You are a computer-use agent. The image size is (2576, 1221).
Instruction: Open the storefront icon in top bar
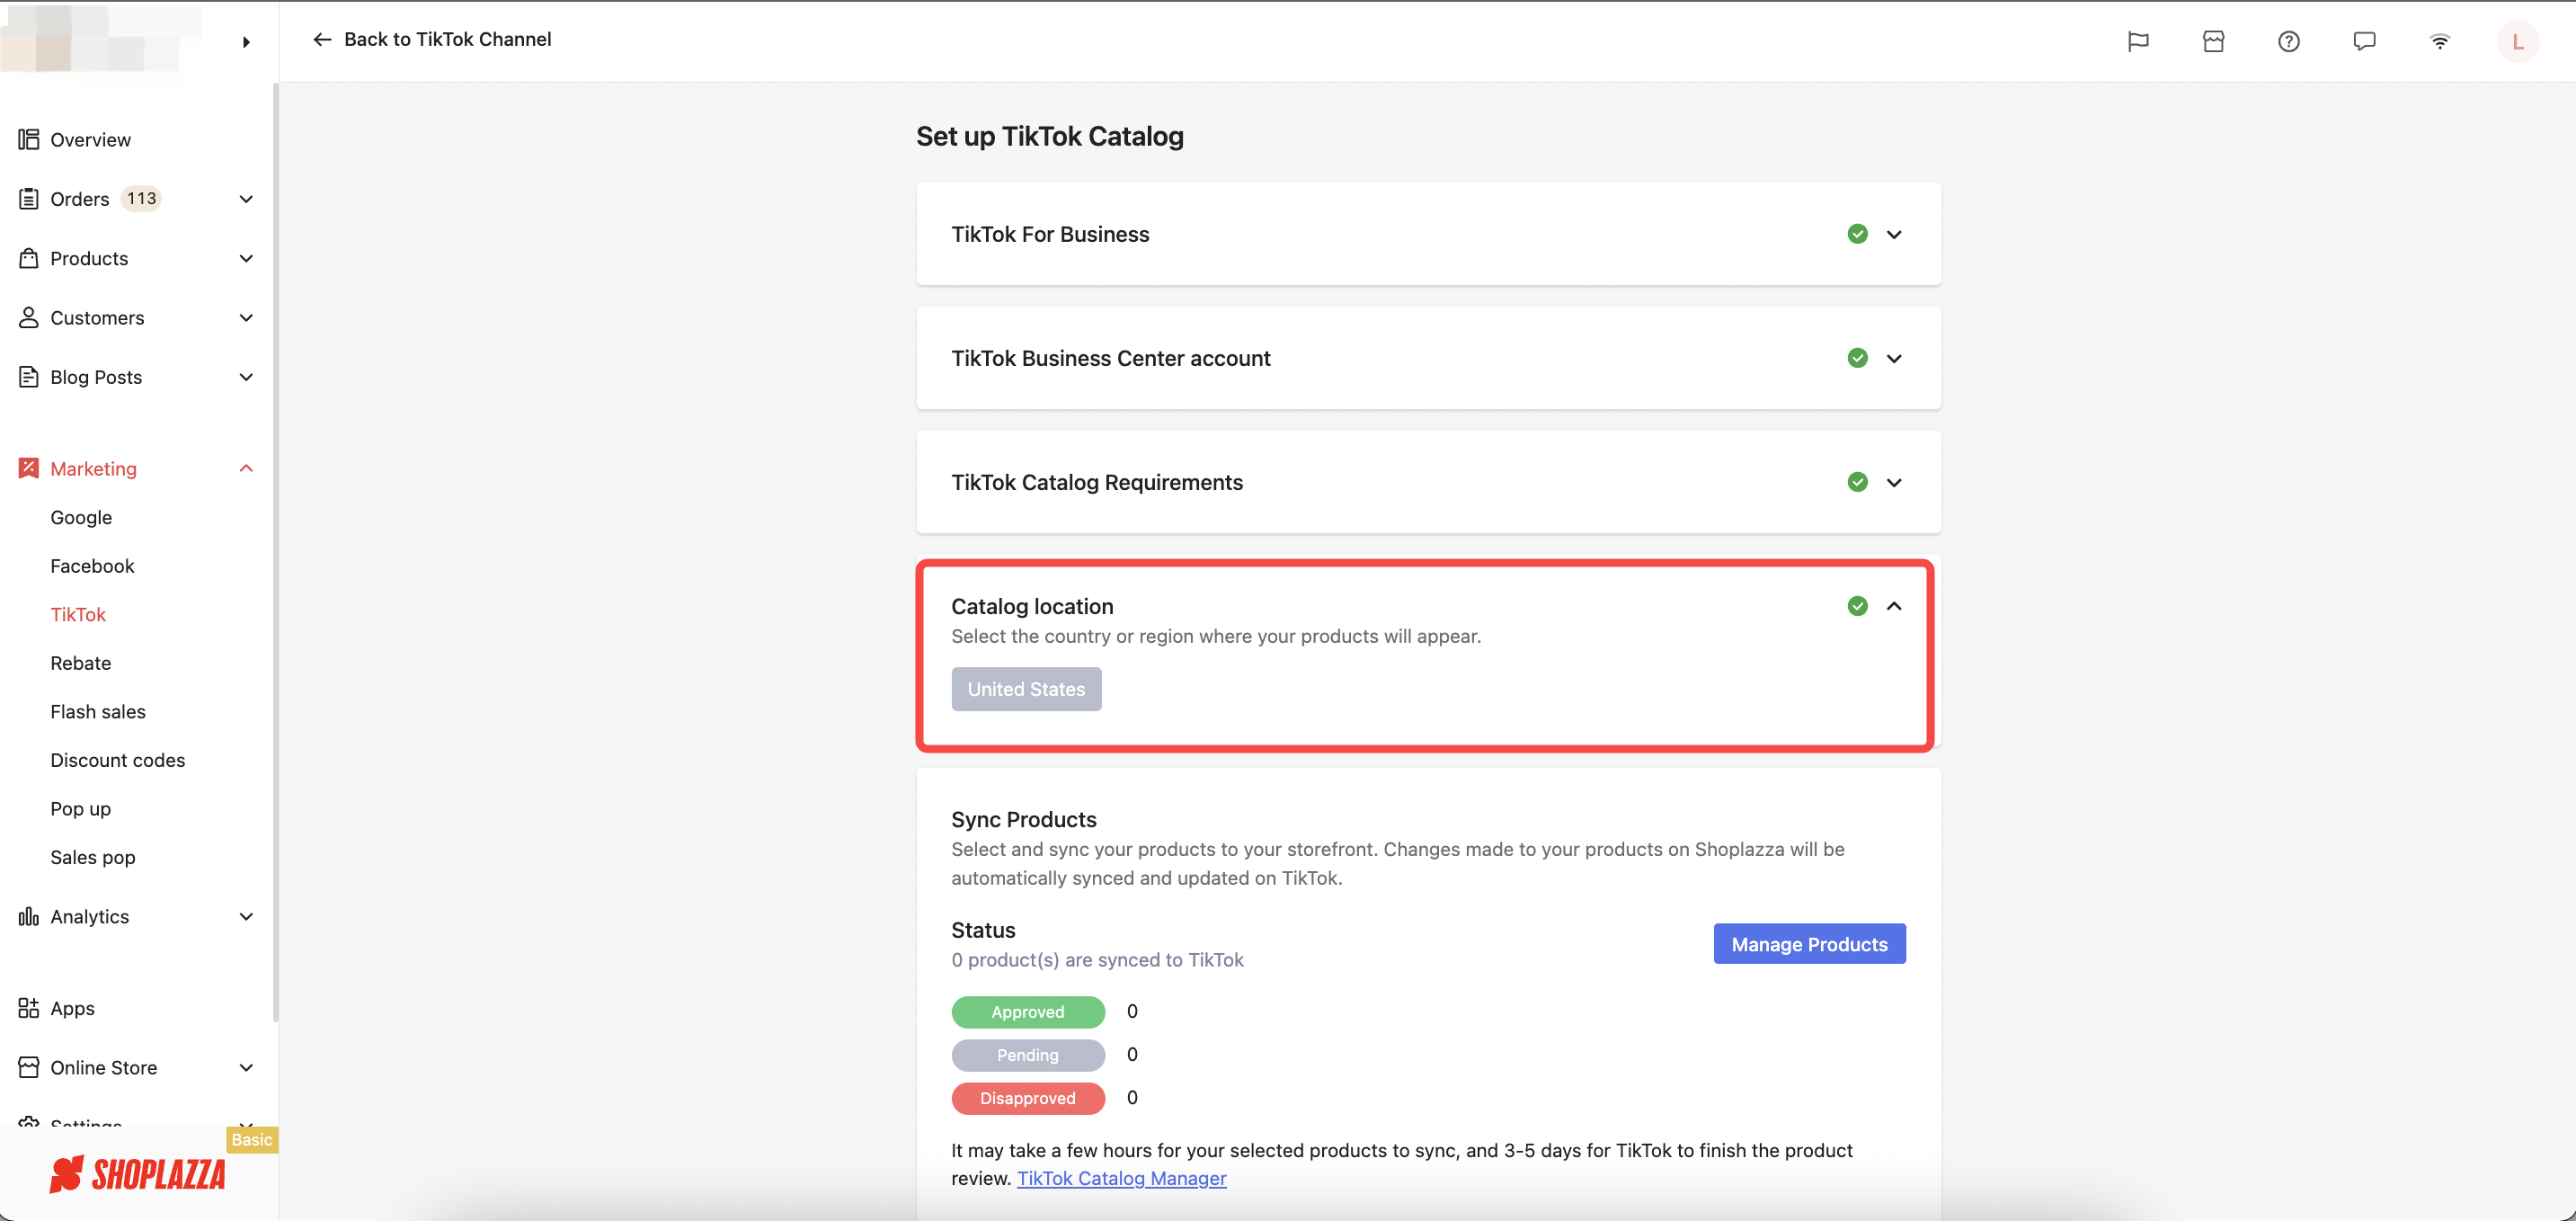pyautogui.click(x=2213, y=41)
